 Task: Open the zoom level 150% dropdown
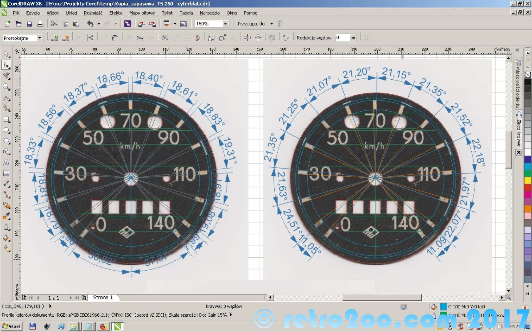[225, 24]
